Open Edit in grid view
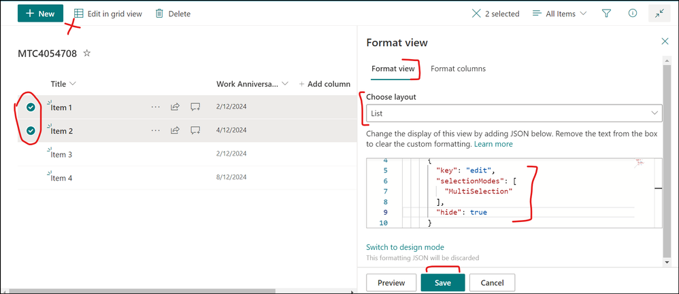Screen dimensions: 679x294 click(107, 14)
